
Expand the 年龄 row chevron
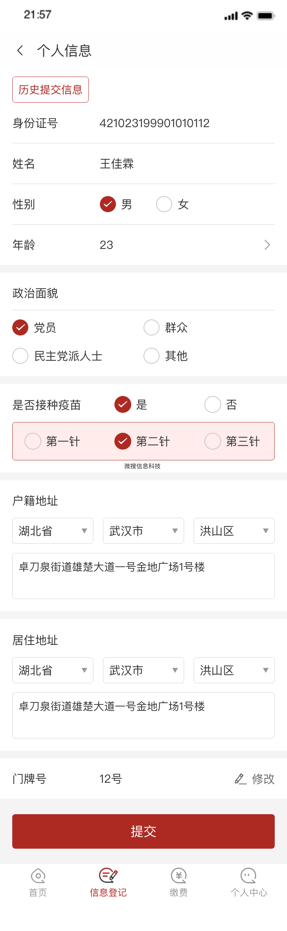click(267, 245)
